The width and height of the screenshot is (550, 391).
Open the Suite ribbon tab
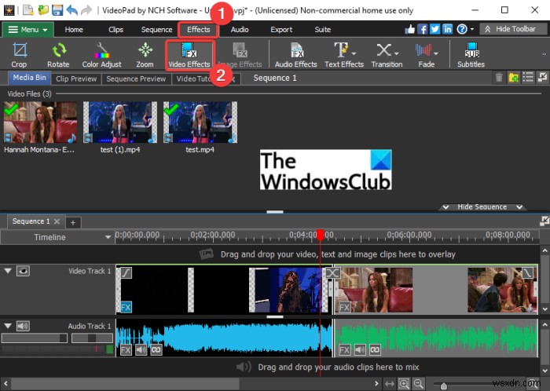coord(323,29)
